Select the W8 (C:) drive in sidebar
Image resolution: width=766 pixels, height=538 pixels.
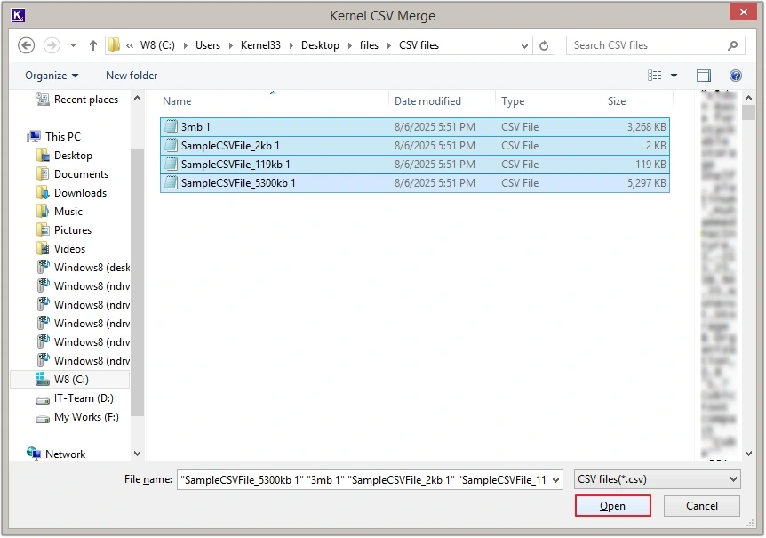(x=70, y=380)
